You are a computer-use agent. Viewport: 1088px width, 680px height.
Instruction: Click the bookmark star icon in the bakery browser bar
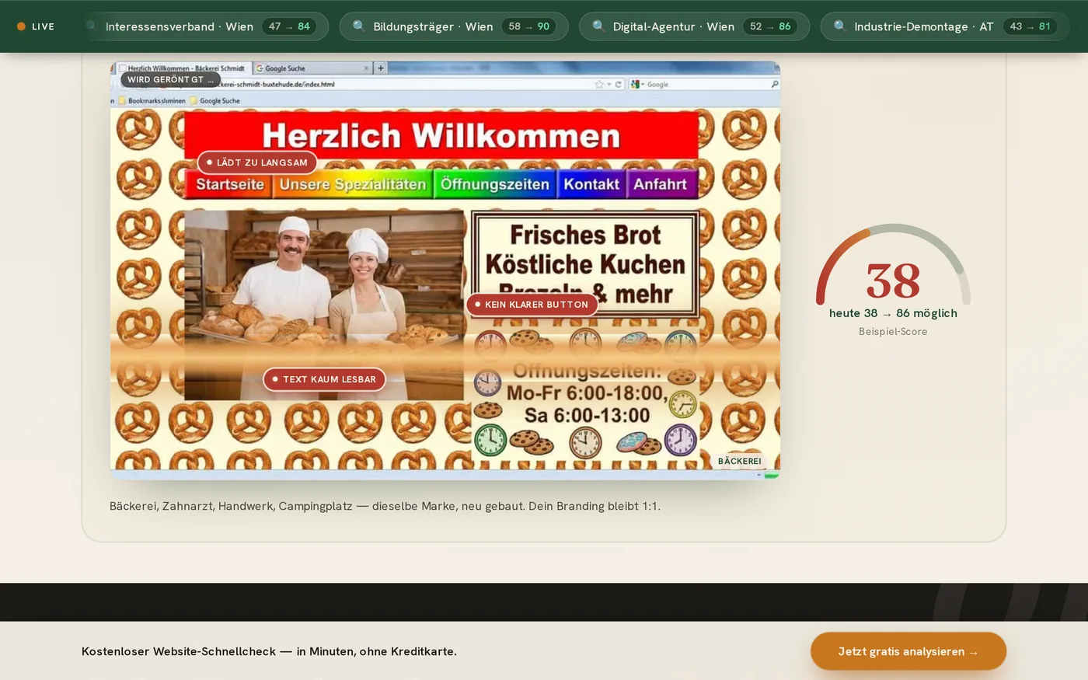pos(599,84)
